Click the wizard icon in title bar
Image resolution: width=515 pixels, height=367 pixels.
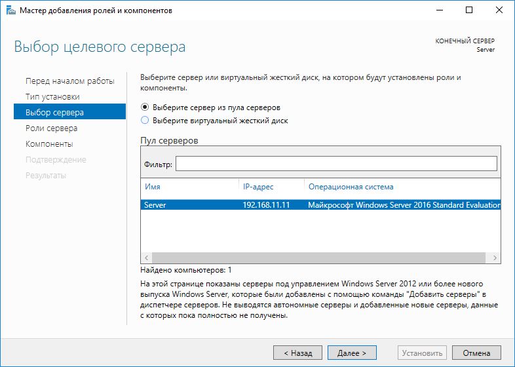(8, 10)
